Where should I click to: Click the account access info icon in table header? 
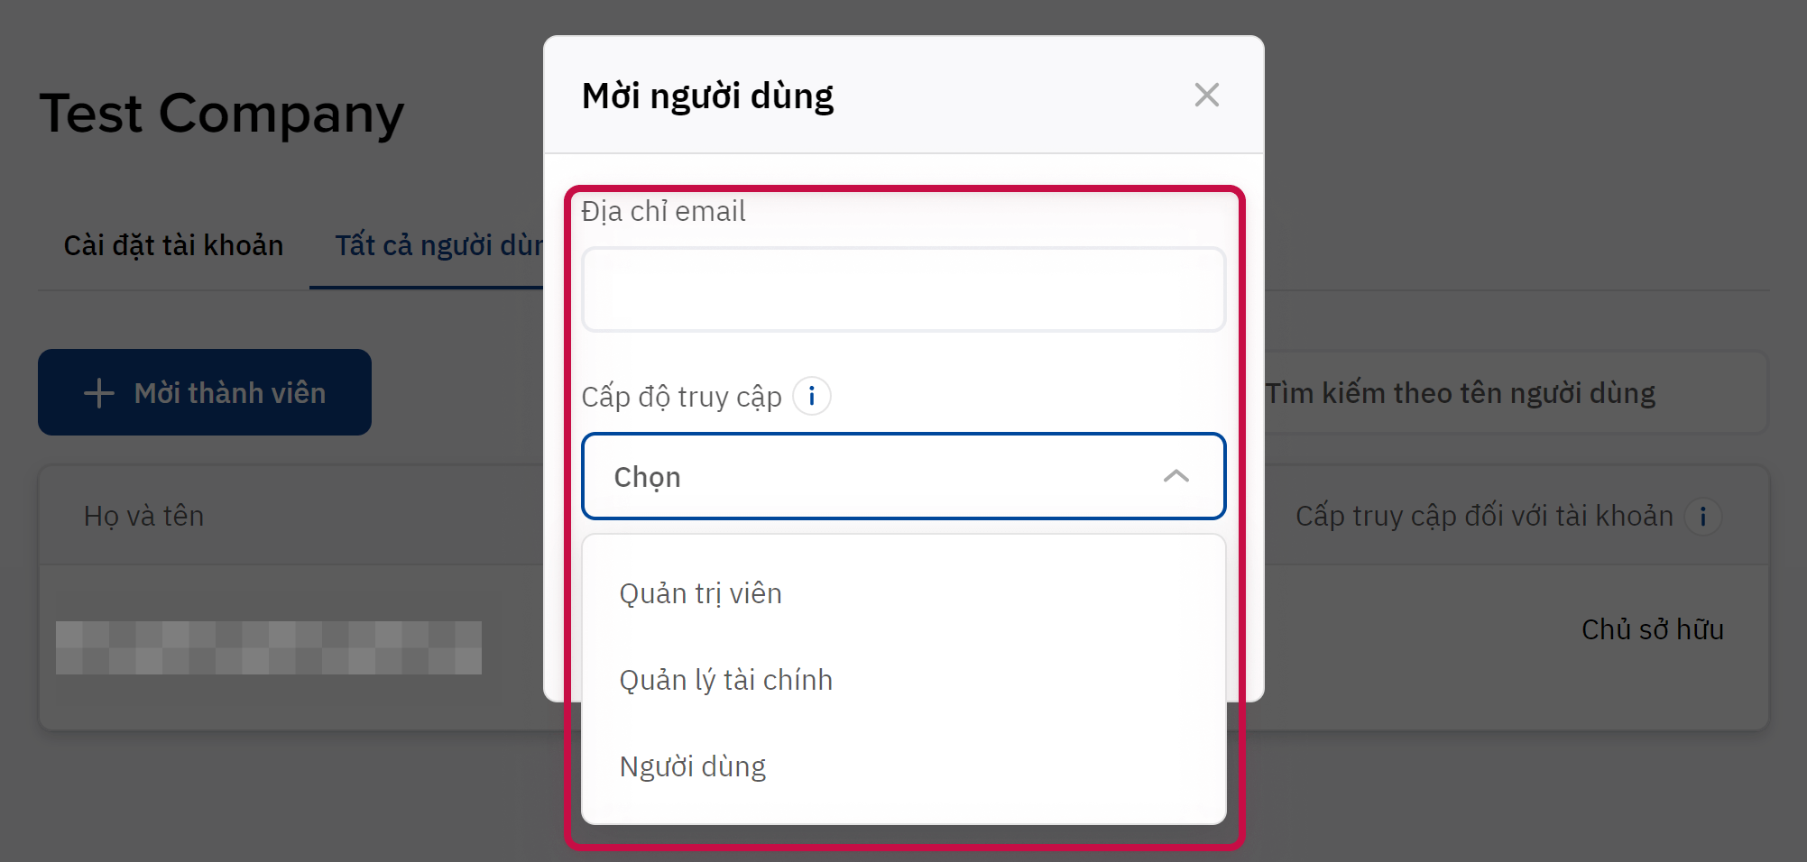click(x=1702, y=517)
